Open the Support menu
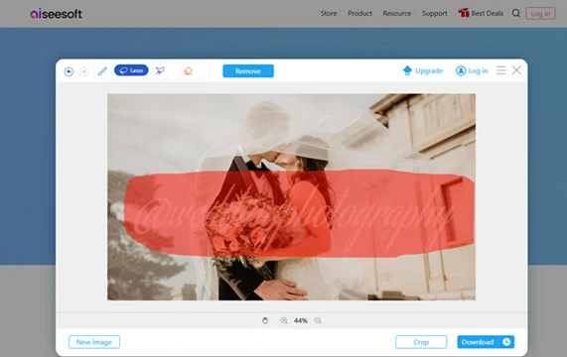The image size is (567, 357). 434,13
